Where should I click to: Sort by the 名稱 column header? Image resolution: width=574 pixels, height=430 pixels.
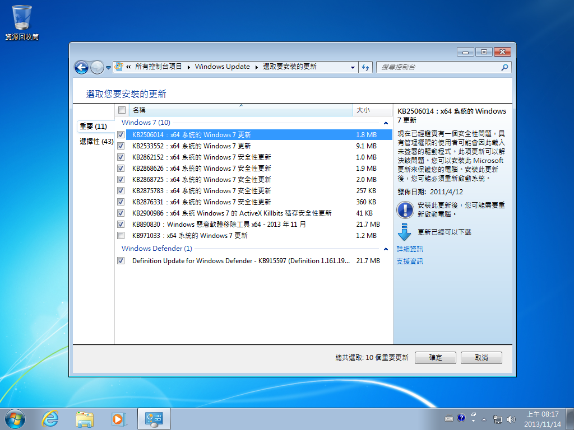241,110
